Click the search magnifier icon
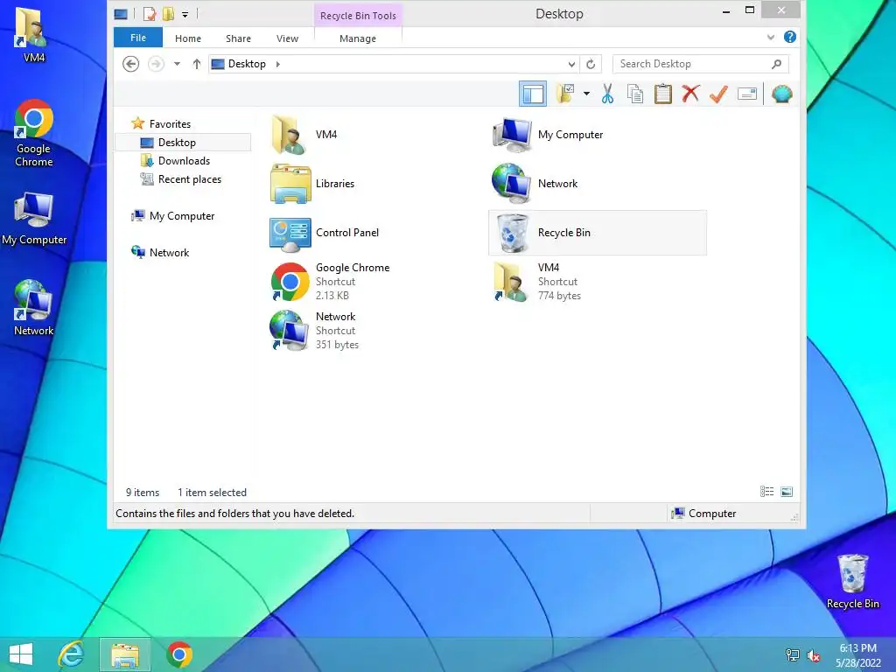Screen dimensions: 896x672 776,64
